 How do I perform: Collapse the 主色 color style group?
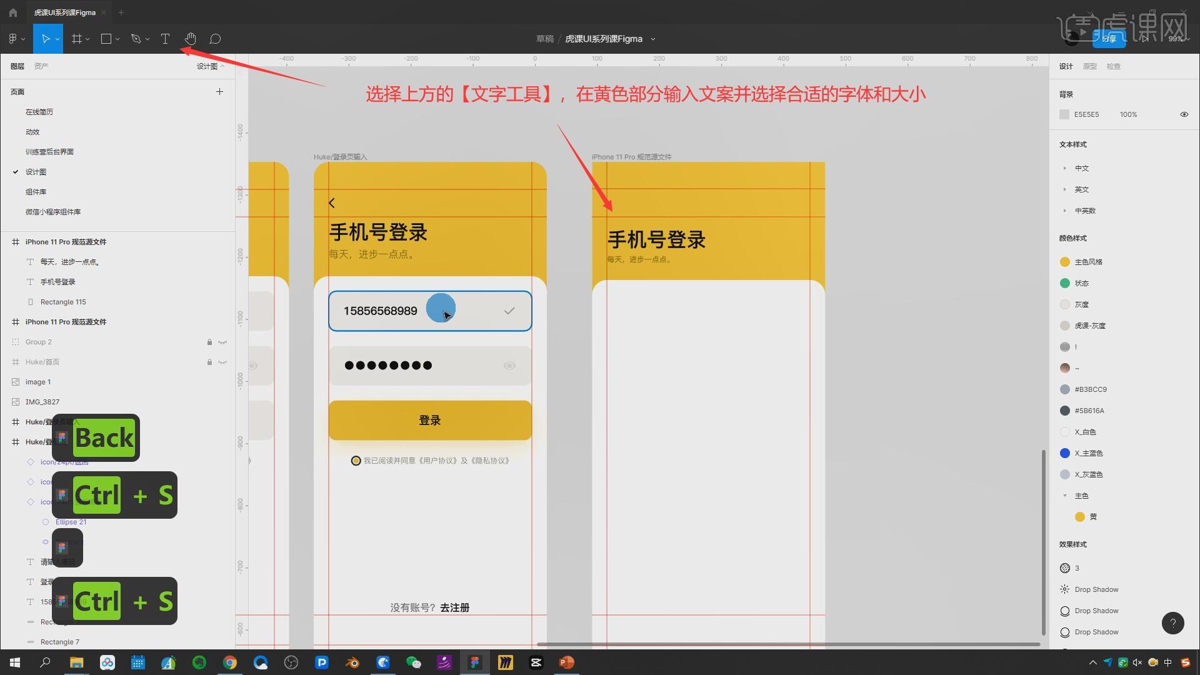tap(1064, 496)
